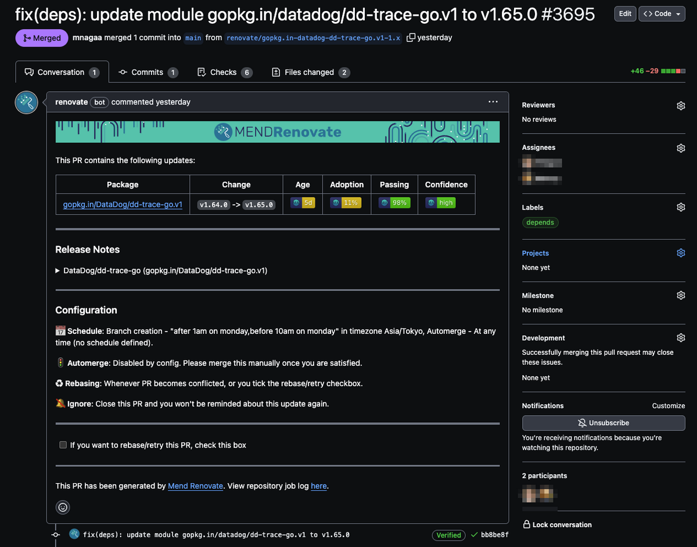Click the Mend Renovate banner image
Image resolution: width=697 pixels, height=547 pixels.
[278, 132]
